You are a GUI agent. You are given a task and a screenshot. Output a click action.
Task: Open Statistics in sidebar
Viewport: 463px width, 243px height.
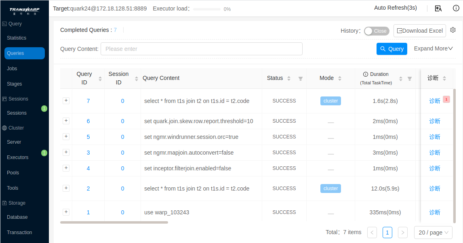point(17,38)
